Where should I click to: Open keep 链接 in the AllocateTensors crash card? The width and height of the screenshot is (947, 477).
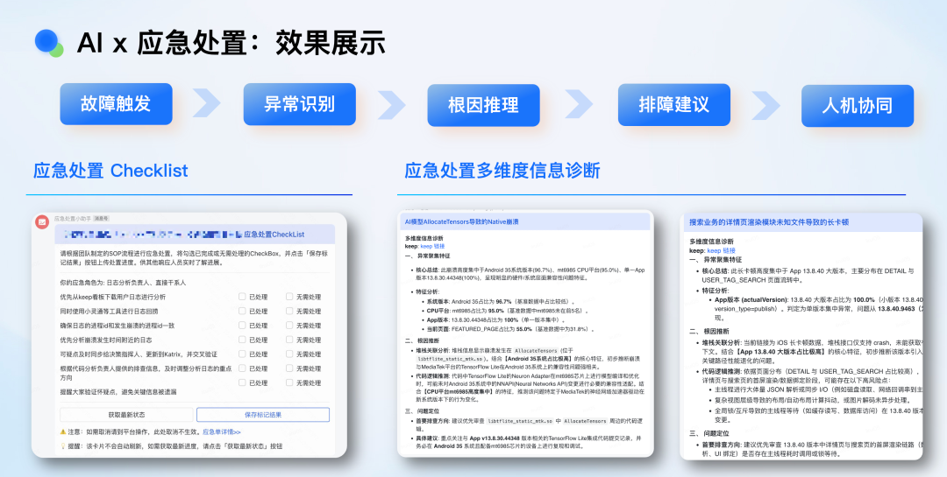point(432,247)
